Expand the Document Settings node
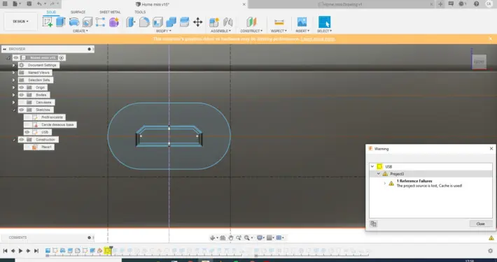The width and height of the screenshot is (497, 262). click(13, 65)
